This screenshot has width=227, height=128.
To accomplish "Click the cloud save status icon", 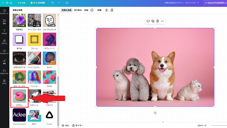I will coord(67,3).
